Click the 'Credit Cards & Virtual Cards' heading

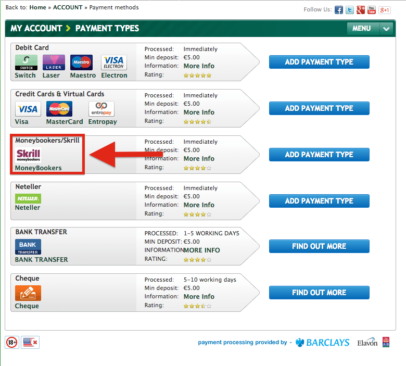pos(60,94)
